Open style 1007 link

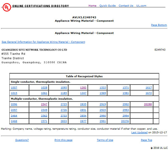click(14, 88)
